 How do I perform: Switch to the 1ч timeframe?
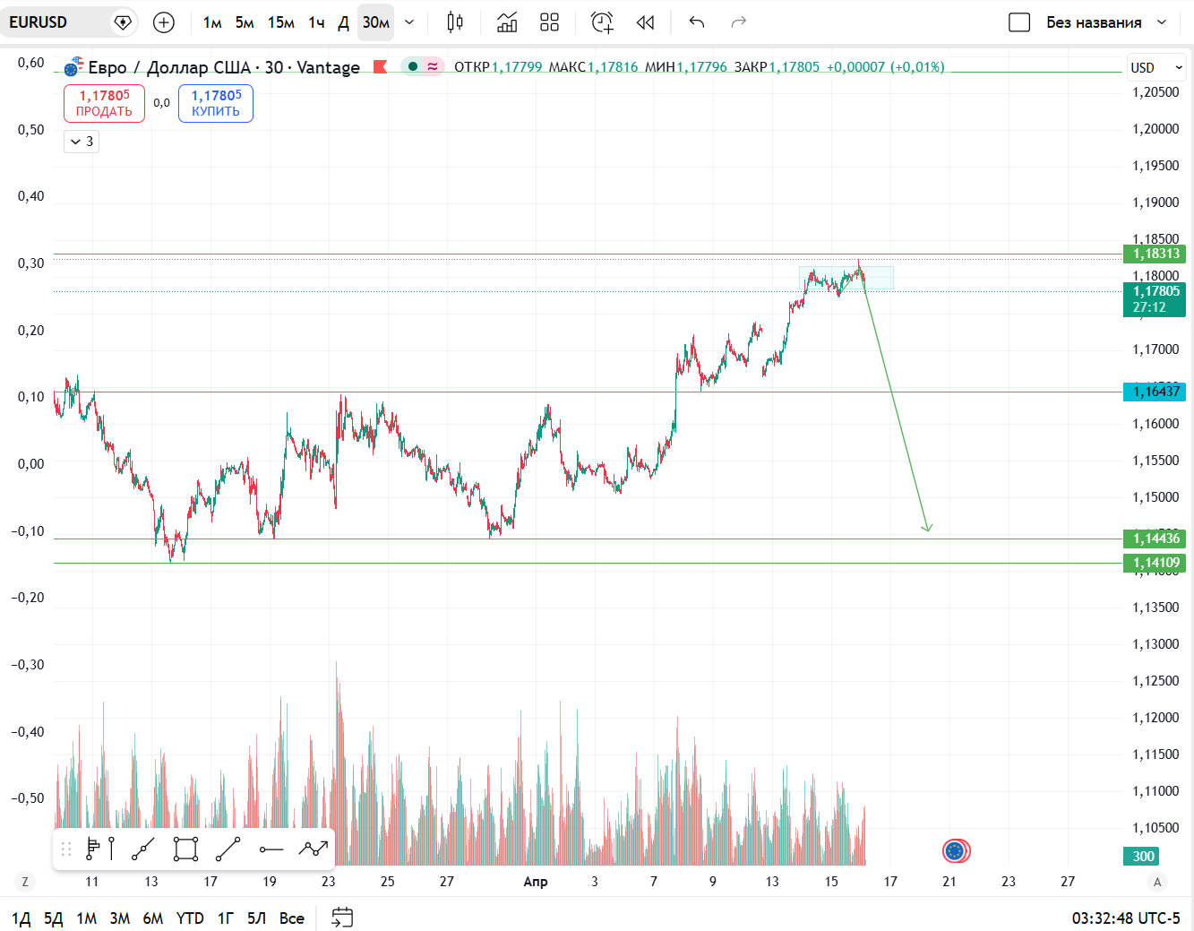pyautogui.click(x=316, y=22)
